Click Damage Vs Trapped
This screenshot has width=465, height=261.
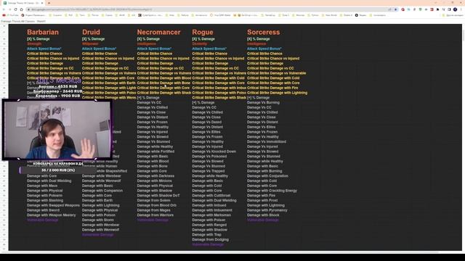209,171
